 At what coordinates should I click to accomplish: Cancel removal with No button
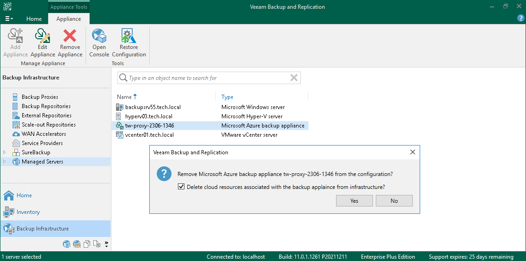[394, 200]
